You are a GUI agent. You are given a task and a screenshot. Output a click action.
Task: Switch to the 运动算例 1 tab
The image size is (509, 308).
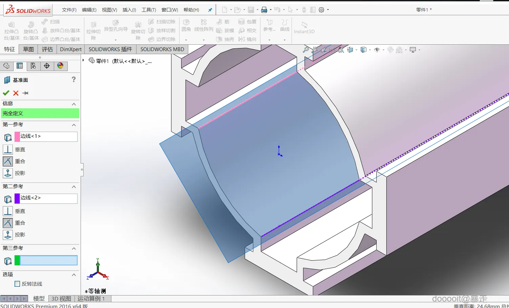pyautogui.click(x=91, y=299)
